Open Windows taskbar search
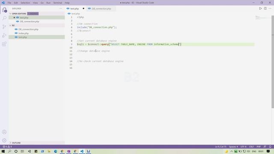 click(x=9, y=151)
